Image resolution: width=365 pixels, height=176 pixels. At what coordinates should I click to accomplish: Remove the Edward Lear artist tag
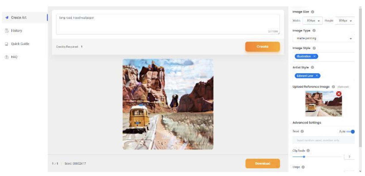coord(317,76)
